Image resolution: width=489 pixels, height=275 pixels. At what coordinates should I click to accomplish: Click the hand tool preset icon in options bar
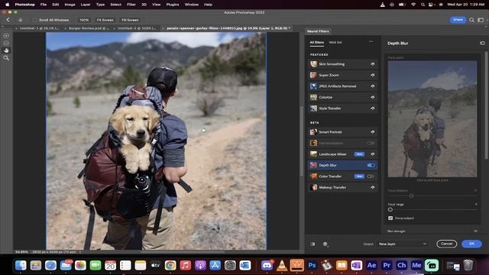click(21, 20)
